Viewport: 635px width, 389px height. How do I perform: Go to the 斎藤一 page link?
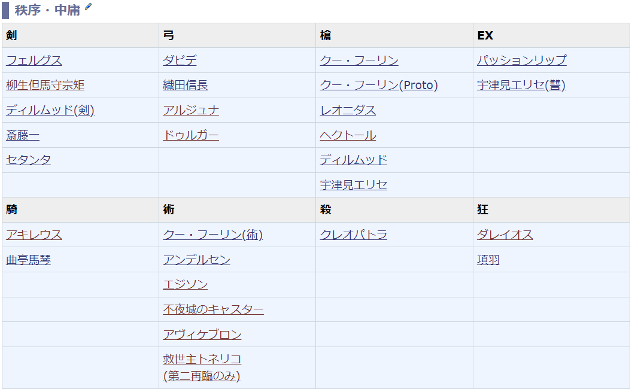point(23,136)
